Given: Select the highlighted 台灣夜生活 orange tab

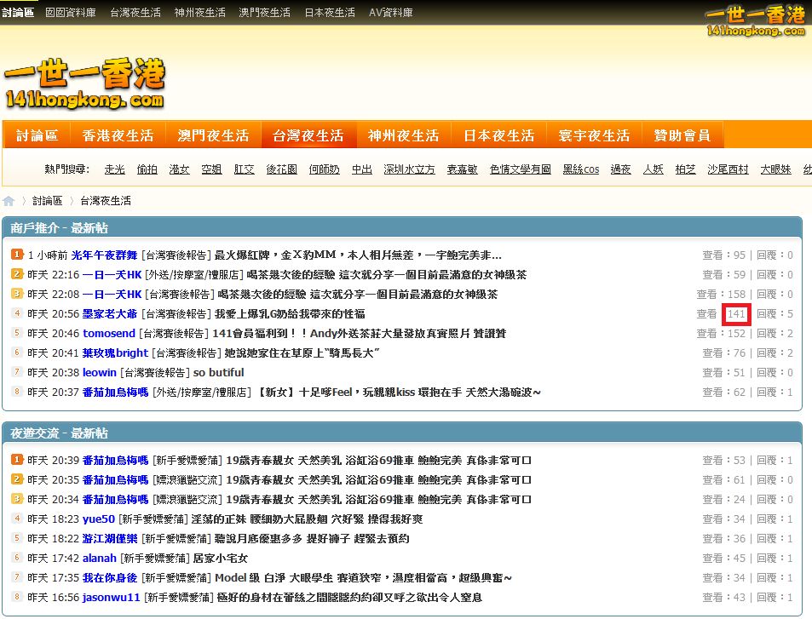Looking at the screenshot, I should click(308, 135).
